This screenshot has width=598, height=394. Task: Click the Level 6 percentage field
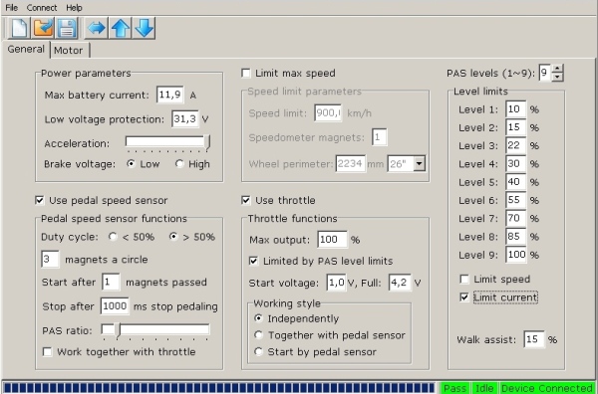click(x=516, y=200)
